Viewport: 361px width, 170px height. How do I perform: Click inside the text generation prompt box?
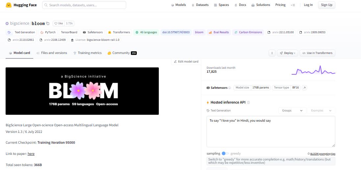coord(271,132)
